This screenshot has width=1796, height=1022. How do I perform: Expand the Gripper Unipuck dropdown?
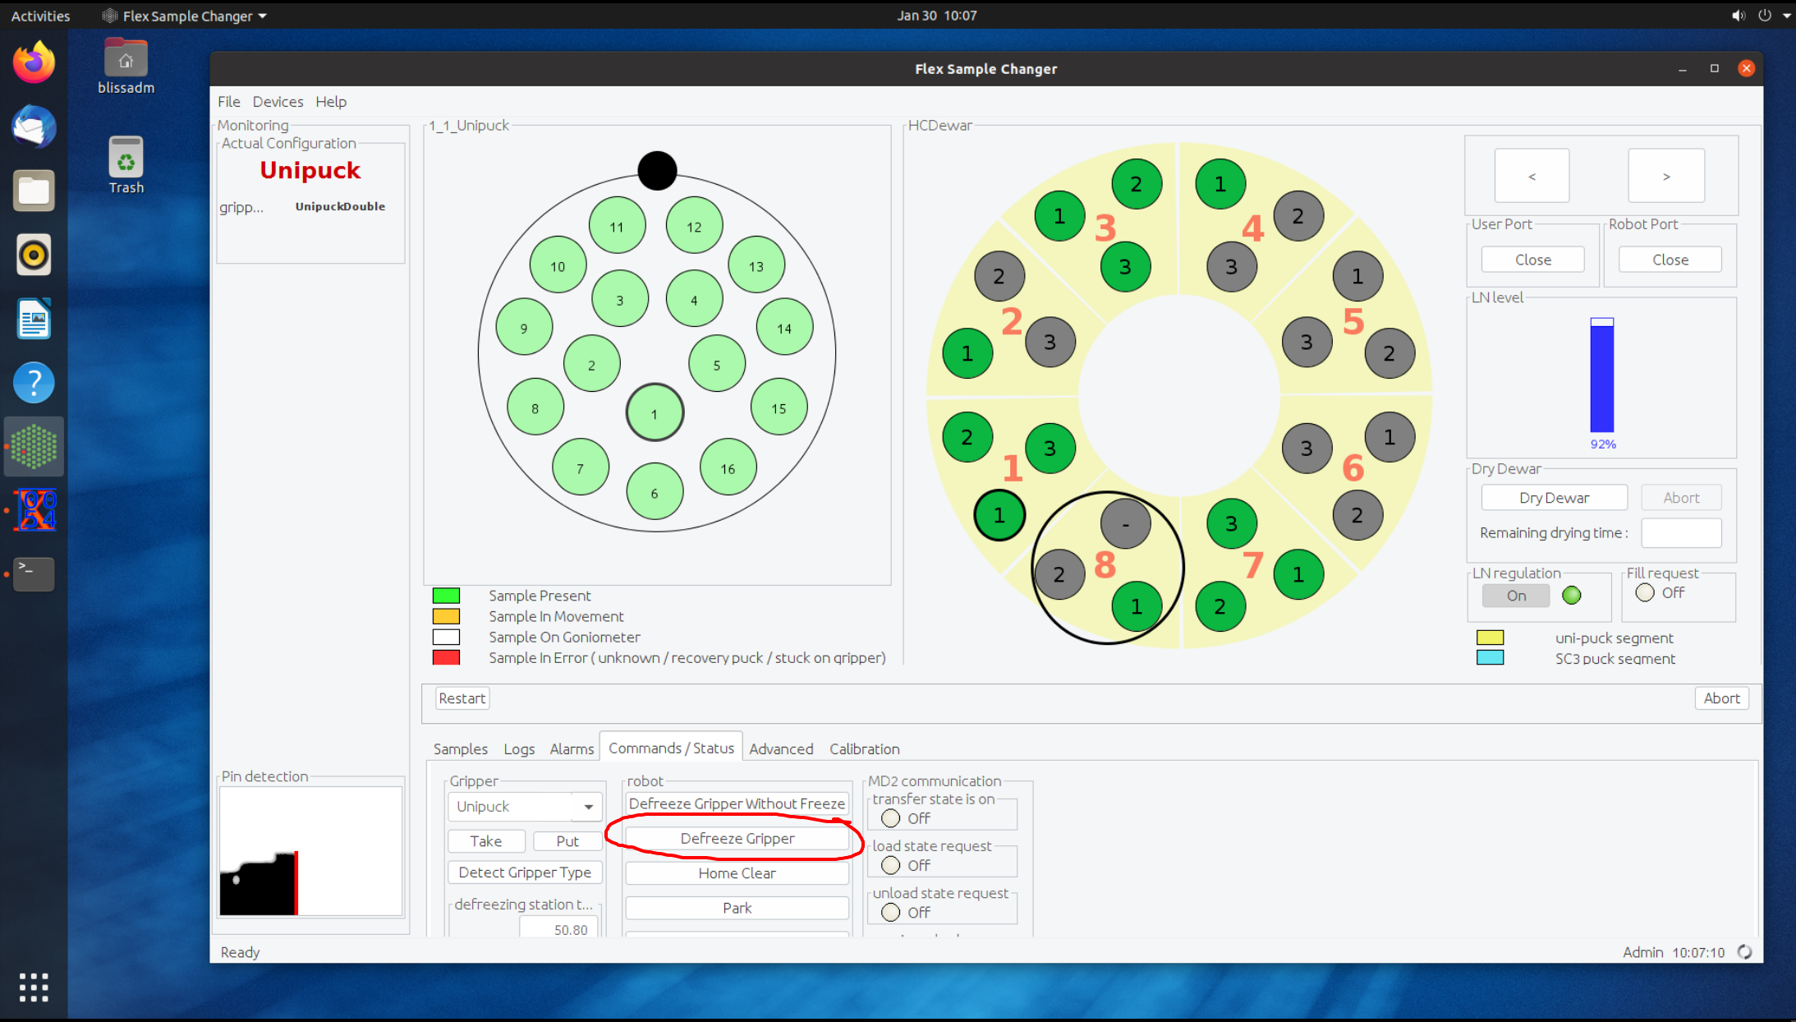pos(588,807)
